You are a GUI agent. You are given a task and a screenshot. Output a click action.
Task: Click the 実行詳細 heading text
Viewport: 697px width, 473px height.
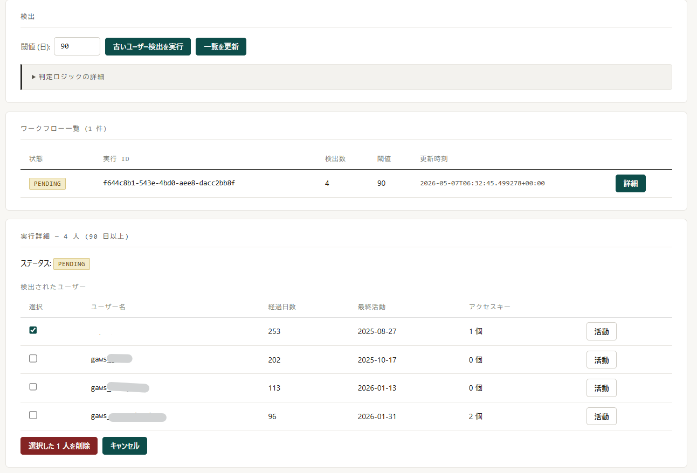coord(74,236)
